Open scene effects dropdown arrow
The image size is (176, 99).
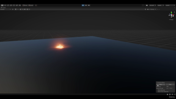(23, 9)
